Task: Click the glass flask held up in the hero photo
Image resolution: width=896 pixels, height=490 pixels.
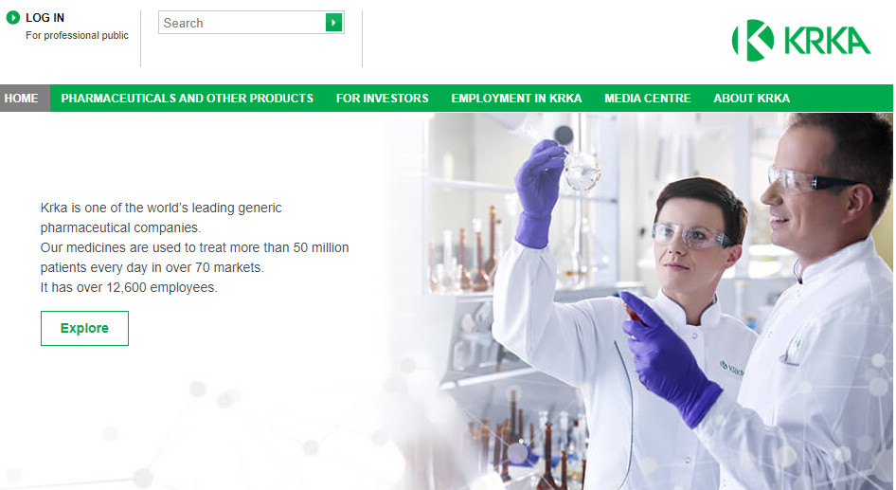Action: (582, 171)
